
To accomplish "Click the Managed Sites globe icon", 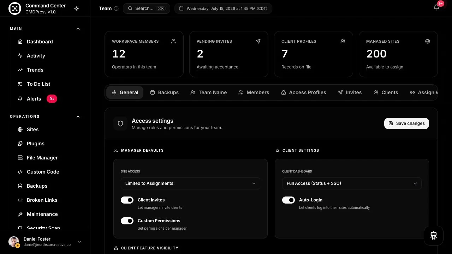I will (x=428, y=41).
